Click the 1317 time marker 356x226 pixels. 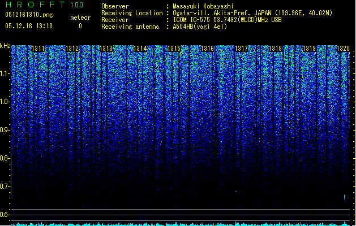[242, 49]
